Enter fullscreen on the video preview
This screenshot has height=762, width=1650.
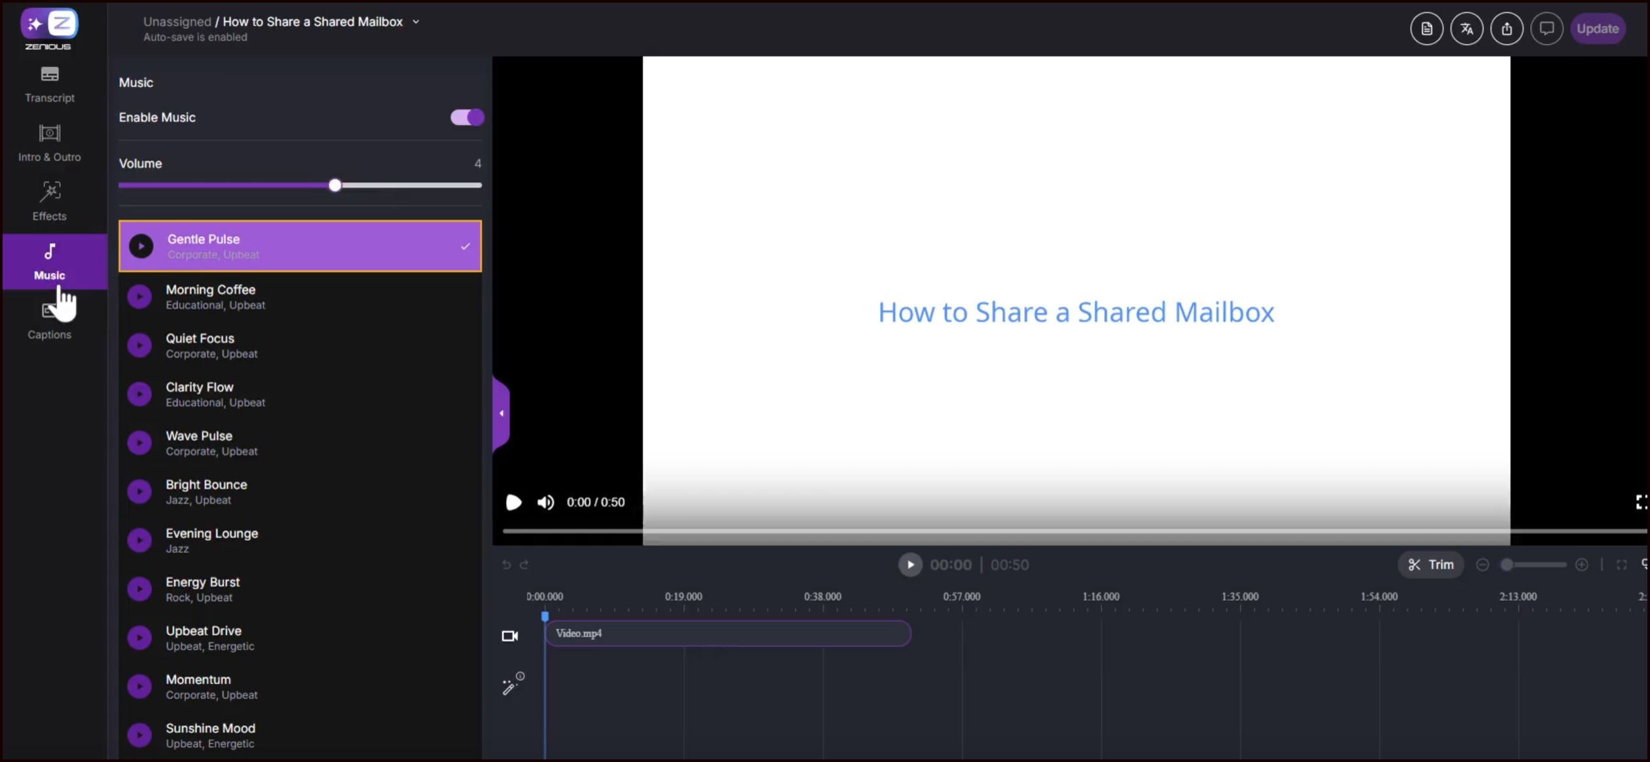pos(1641,502)
